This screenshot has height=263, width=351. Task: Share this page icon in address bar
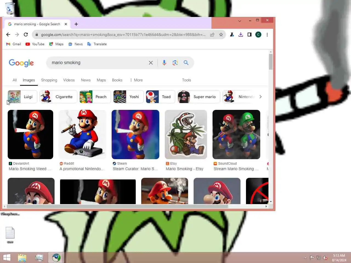tap(212, 35)
